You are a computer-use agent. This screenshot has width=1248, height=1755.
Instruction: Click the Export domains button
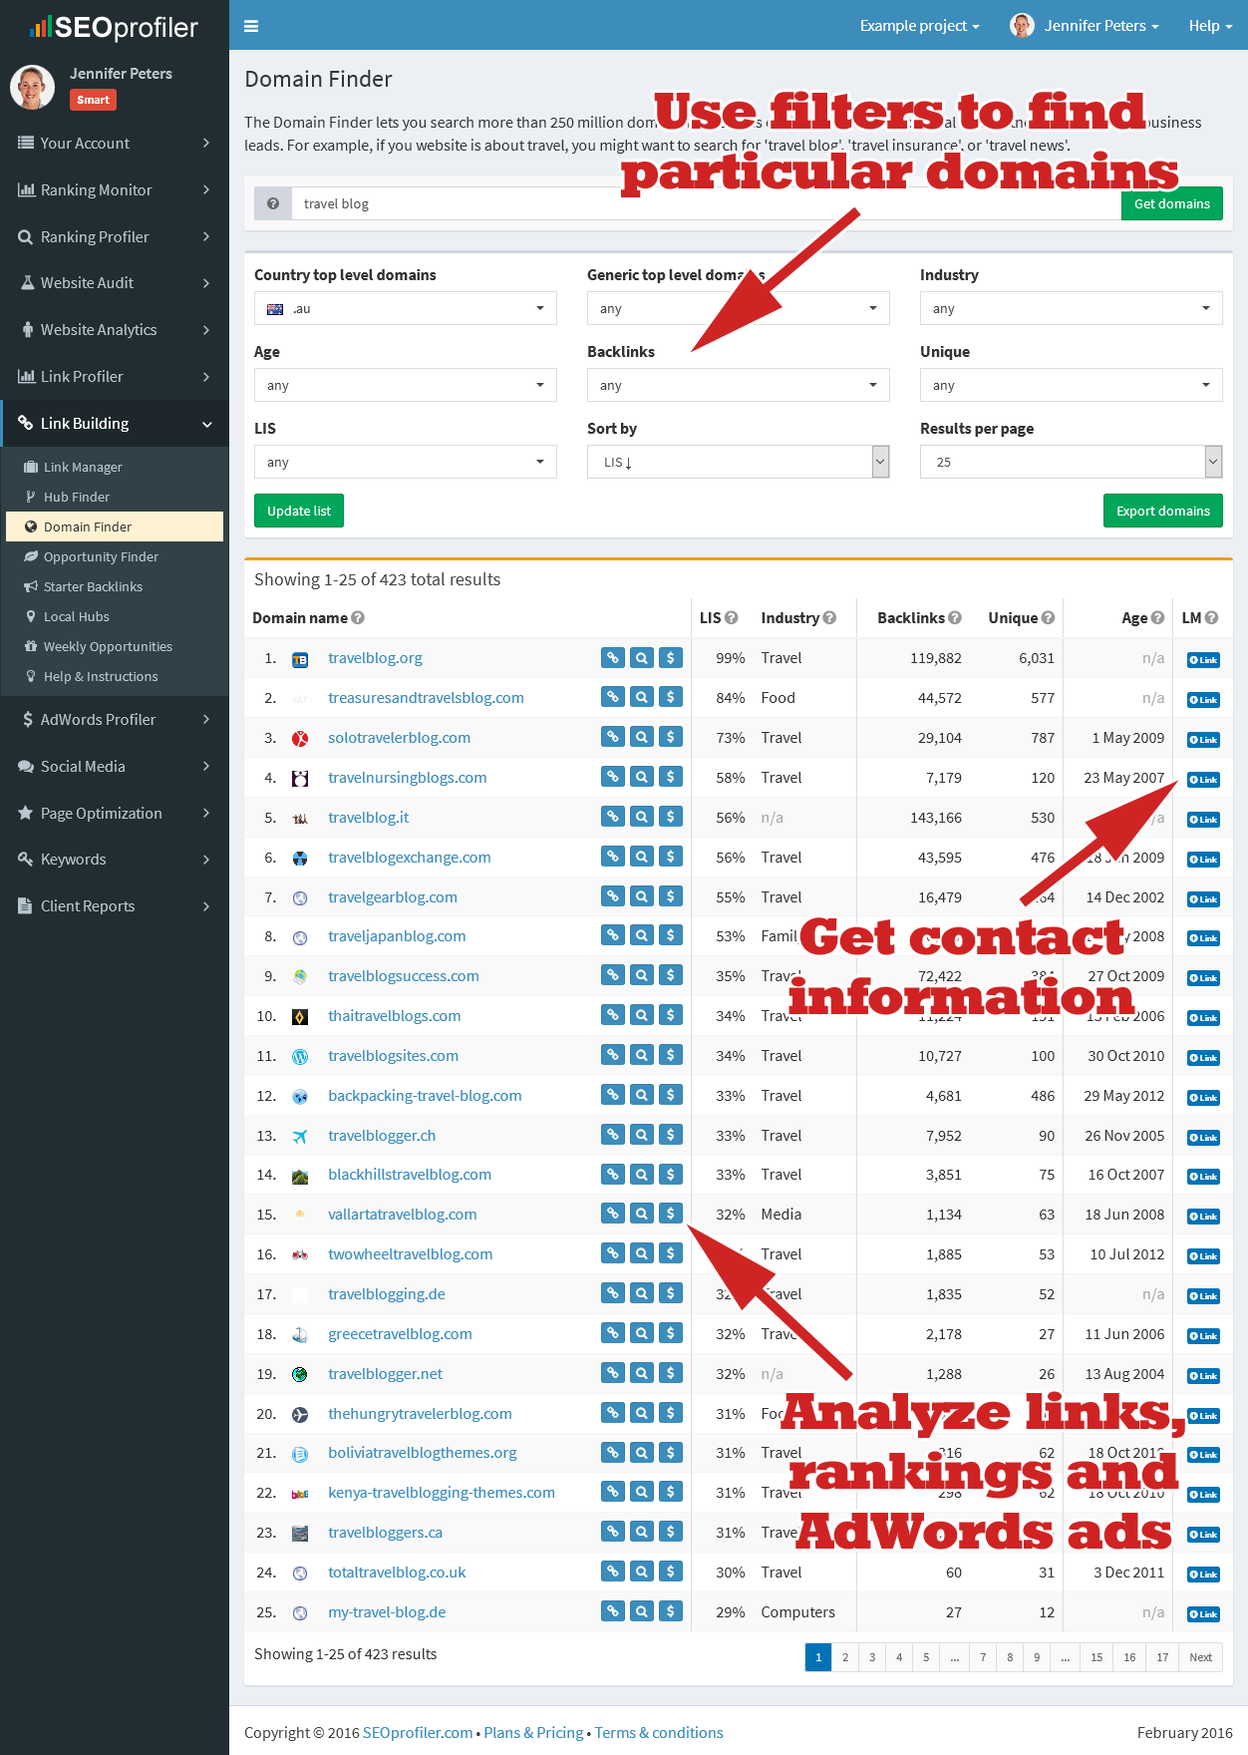tap(1163, 511)
